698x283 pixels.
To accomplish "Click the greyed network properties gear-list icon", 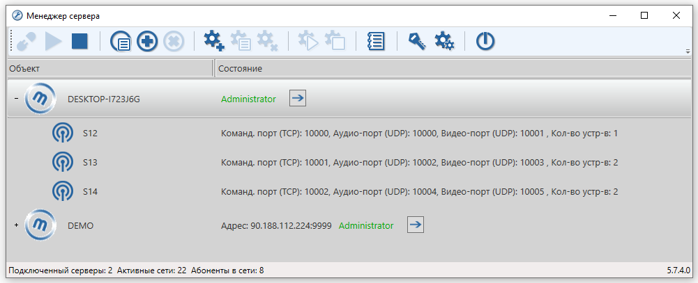I will pos(241,41).
